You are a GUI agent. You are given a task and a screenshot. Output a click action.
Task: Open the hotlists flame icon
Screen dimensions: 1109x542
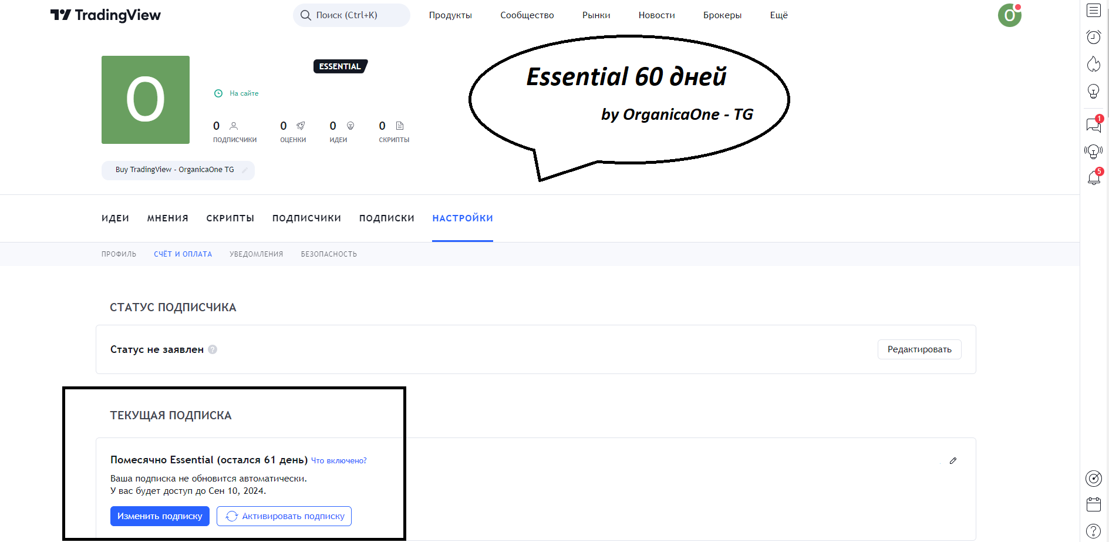1093,64
